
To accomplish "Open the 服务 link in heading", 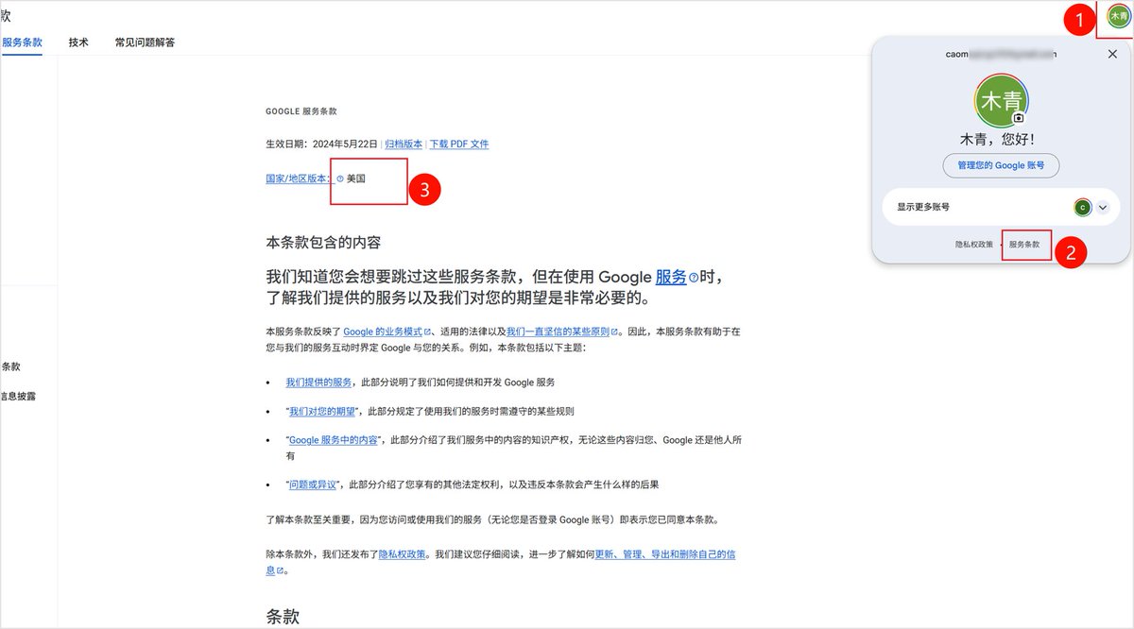I will coord(671,277).
